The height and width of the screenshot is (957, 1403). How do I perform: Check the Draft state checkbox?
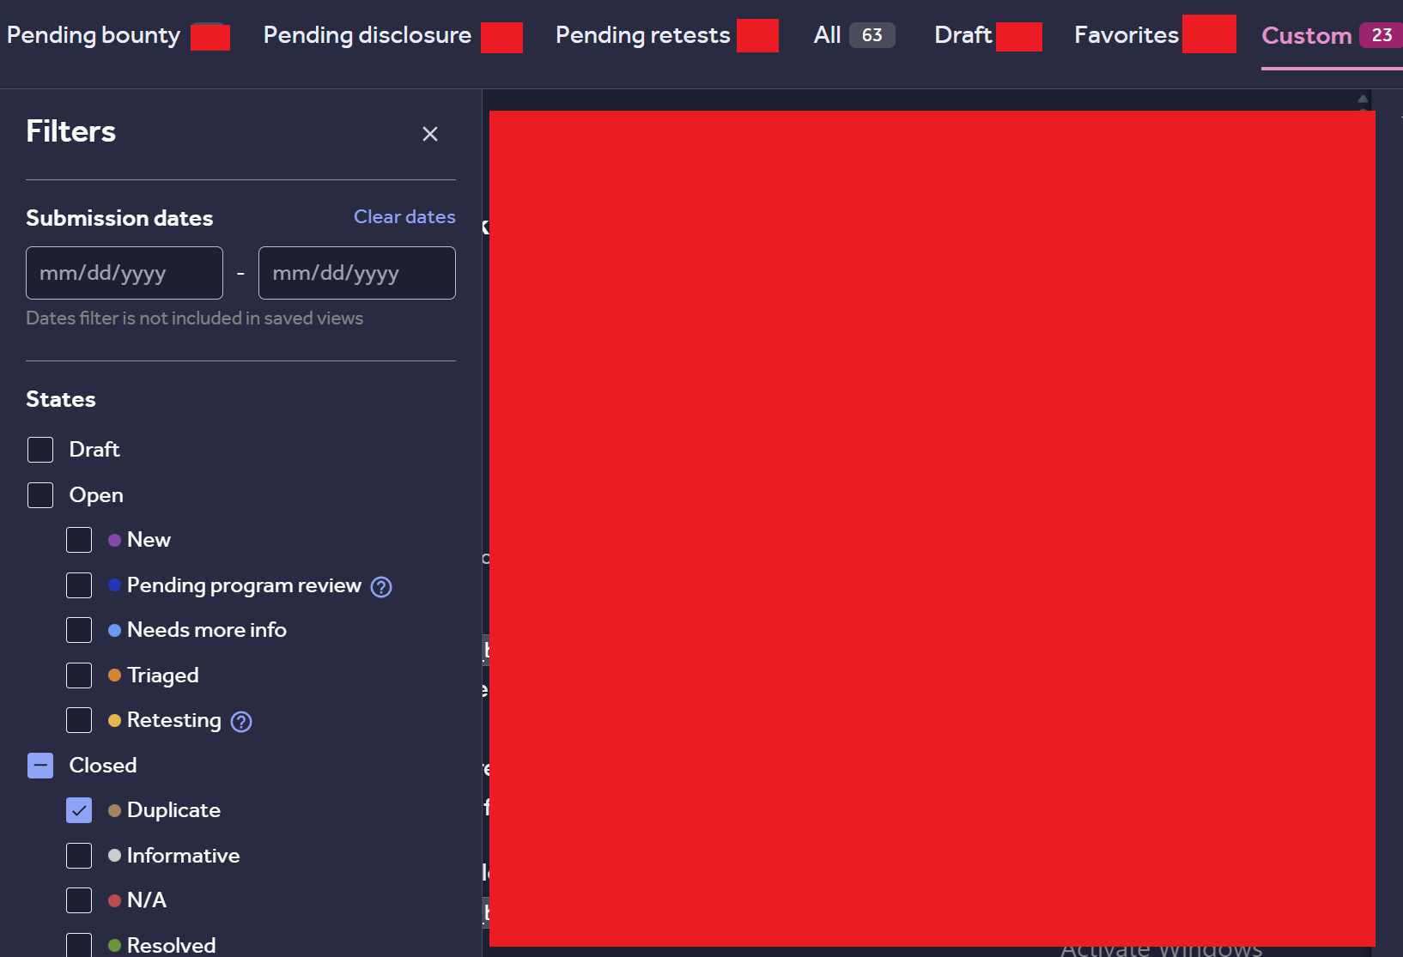(x=40, y=450)
